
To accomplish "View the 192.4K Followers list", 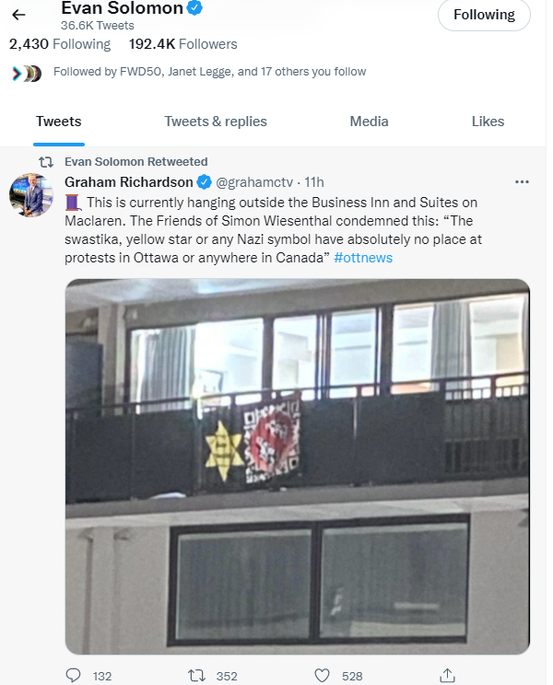I will click(183, 44).
